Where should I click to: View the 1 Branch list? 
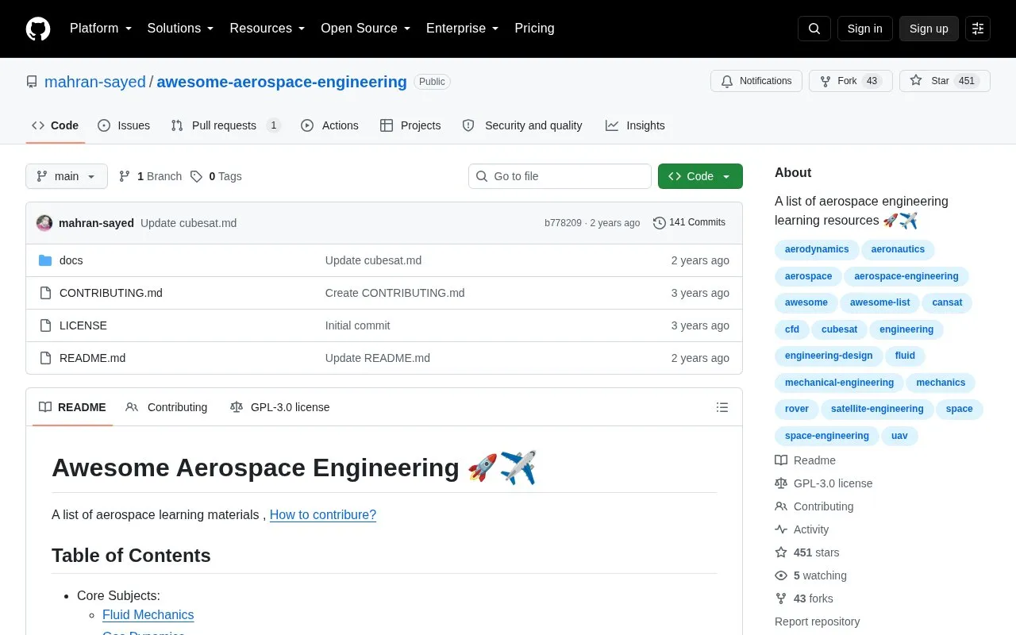pyautogui.click(x=150, y=176)
